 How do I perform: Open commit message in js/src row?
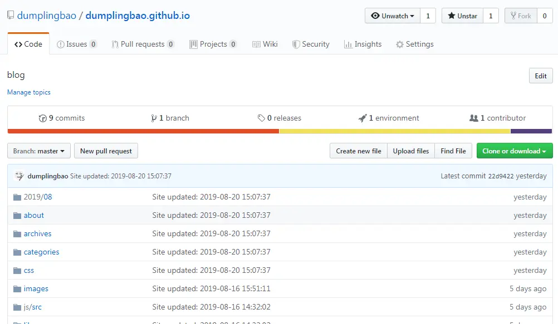(212, 307)
